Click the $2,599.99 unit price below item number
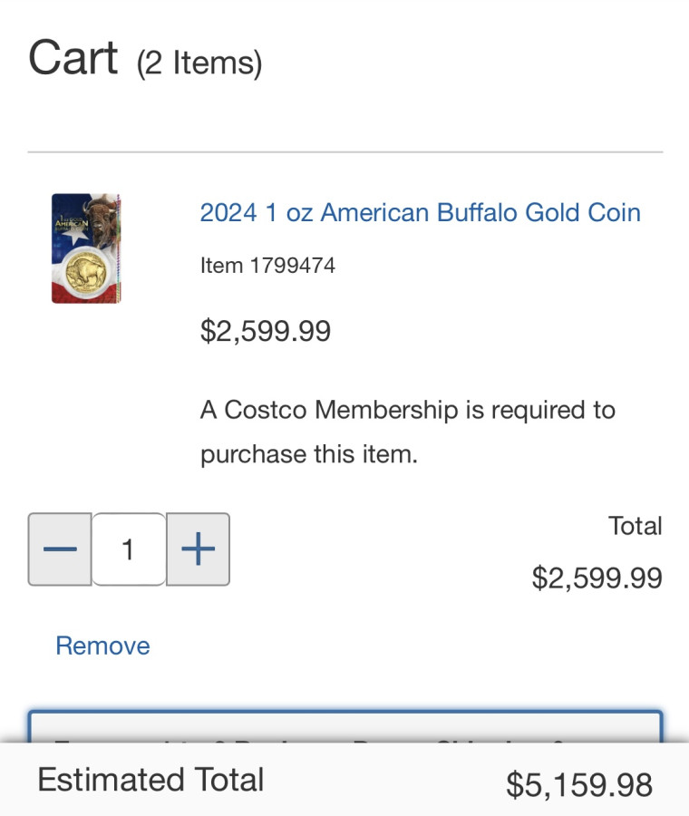The image size is (689, 816). pyautogui.click(x=266, y=331)
